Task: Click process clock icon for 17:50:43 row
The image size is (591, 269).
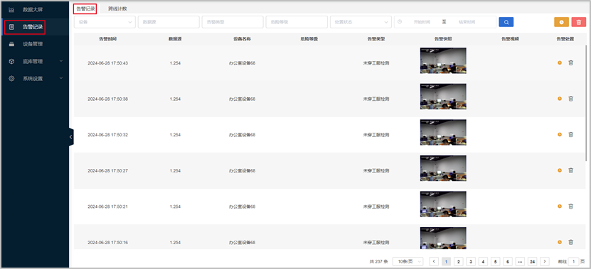Action: [560, 63]
